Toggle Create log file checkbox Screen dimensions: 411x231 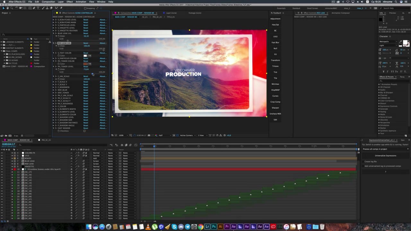[363, 161]
